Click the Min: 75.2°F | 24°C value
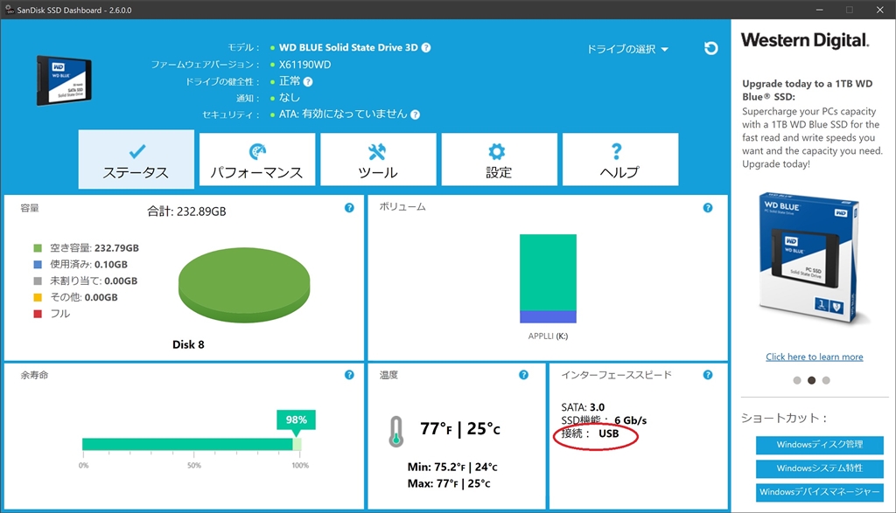The image size is (896, 513). pyautogui.click(x=452, y=468)
